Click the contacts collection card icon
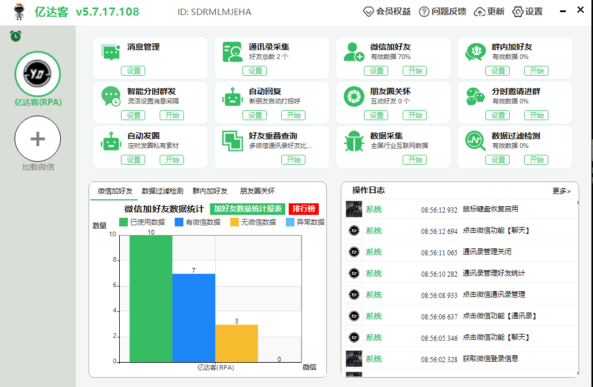Screen dimensions: 593x387 pyautogui.click(x=233, y=52)
